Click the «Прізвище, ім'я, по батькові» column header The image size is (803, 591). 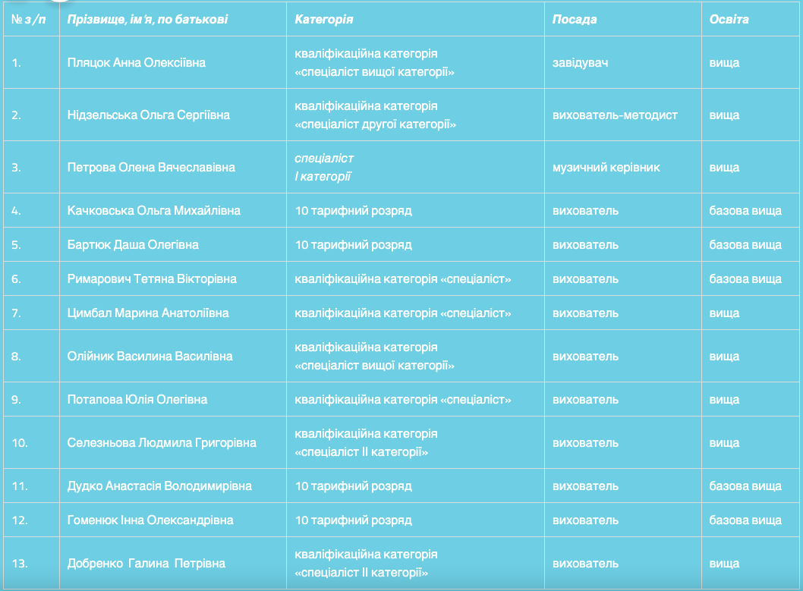tap(147, 19)
